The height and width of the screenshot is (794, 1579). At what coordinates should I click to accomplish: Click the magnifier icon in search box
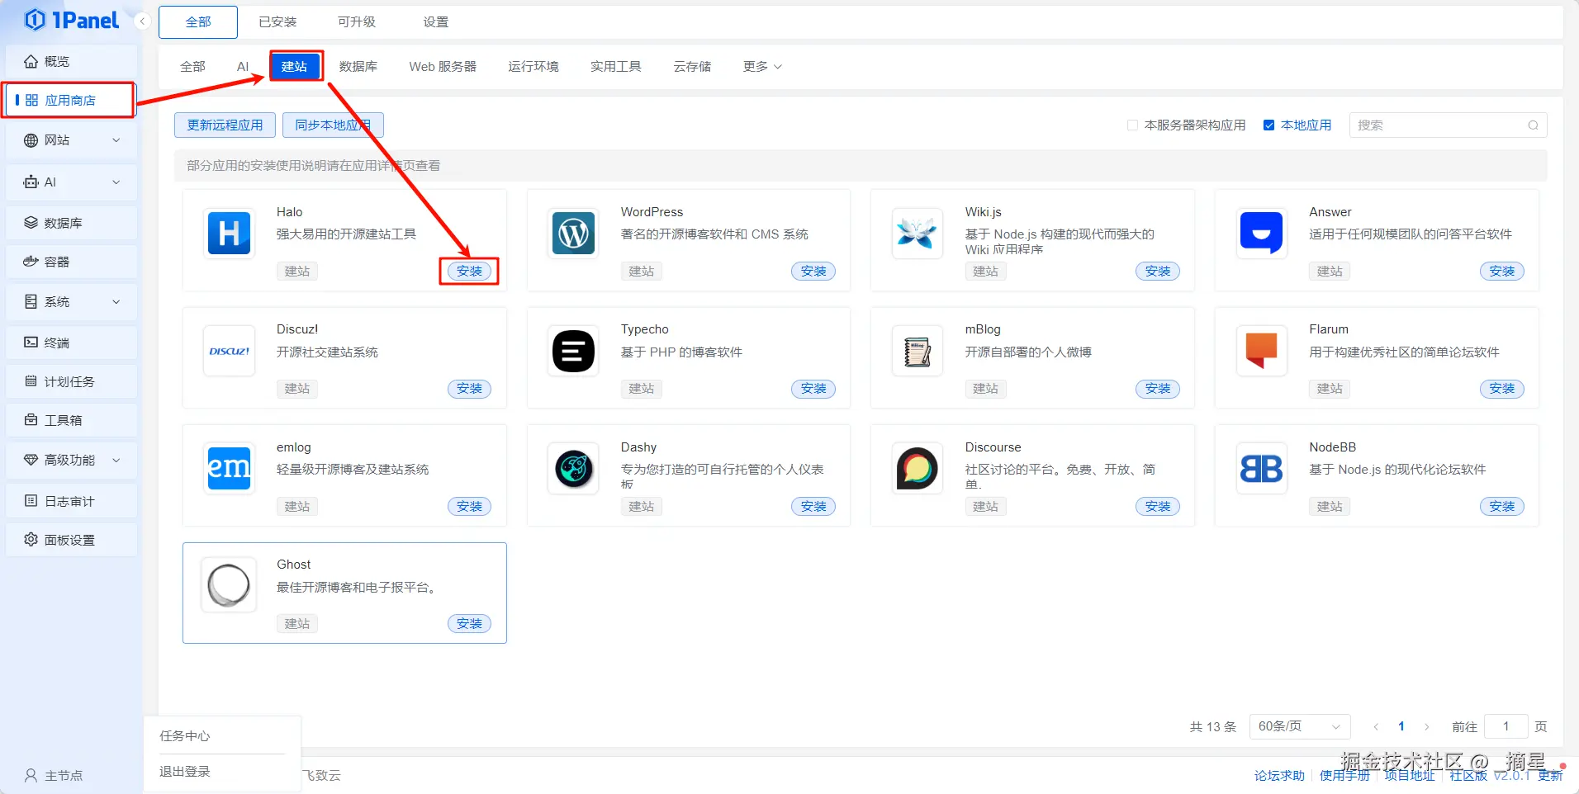point(1533,125)
